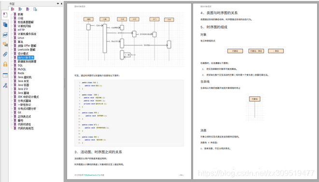The image size is (319, 182).
Task: Click the sequence diagram on left page
Action: click(129, 39)
